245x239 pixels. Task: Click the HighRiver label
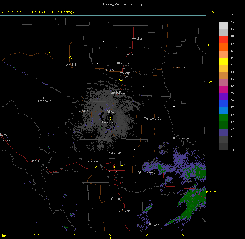click(122, 211)
